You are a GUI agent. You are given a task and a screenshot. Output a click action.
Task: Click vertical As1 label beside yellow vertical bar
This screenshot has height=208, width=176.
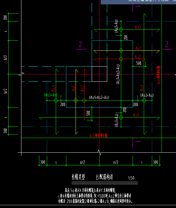73,88
